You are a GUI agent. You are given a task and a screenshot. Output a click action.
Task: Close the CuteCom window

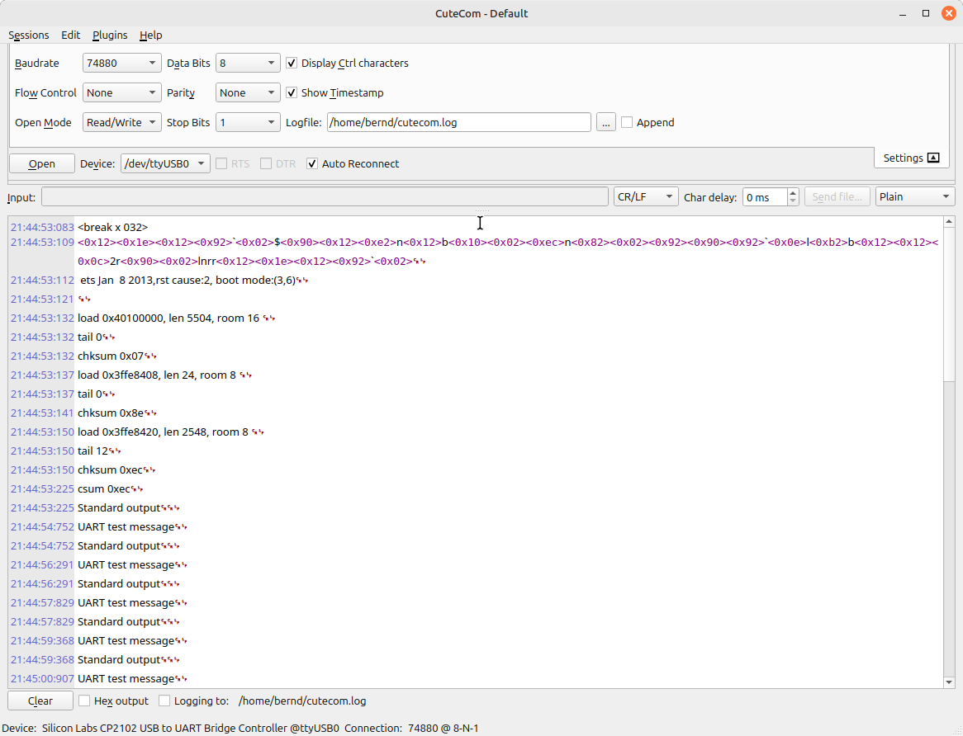949,13
